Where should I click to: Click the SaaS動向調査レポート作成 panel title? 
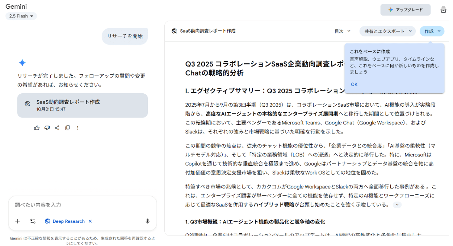[208, 31]
